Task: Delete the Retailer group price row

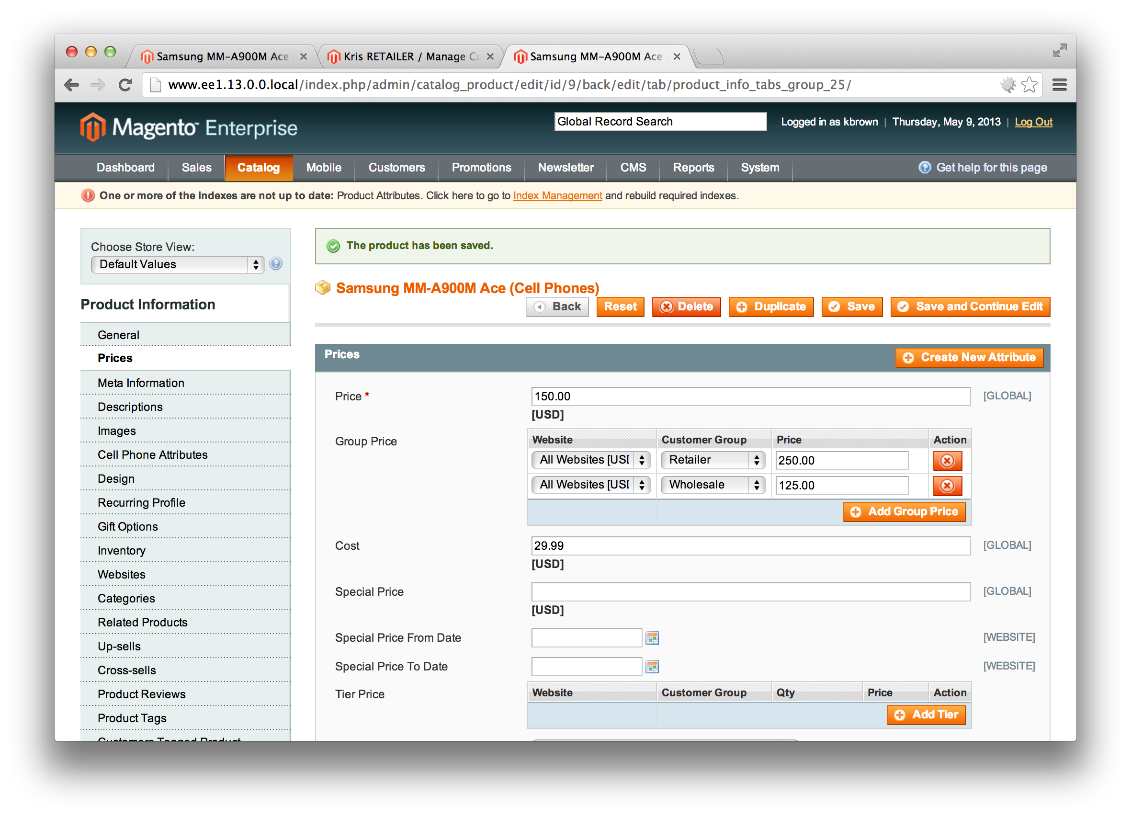Action: [x=947, y=460]
